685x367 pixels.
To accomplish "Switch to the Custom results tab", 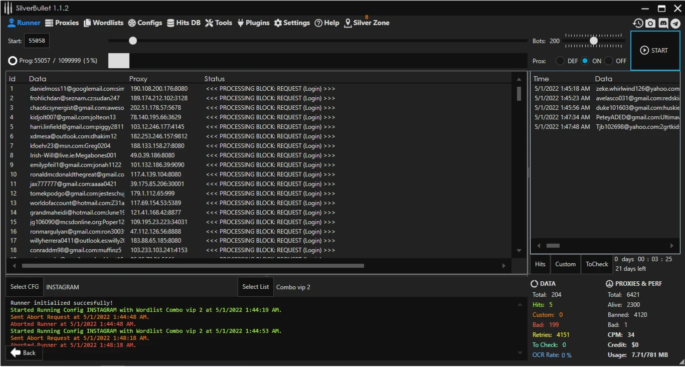I will 565,264.
